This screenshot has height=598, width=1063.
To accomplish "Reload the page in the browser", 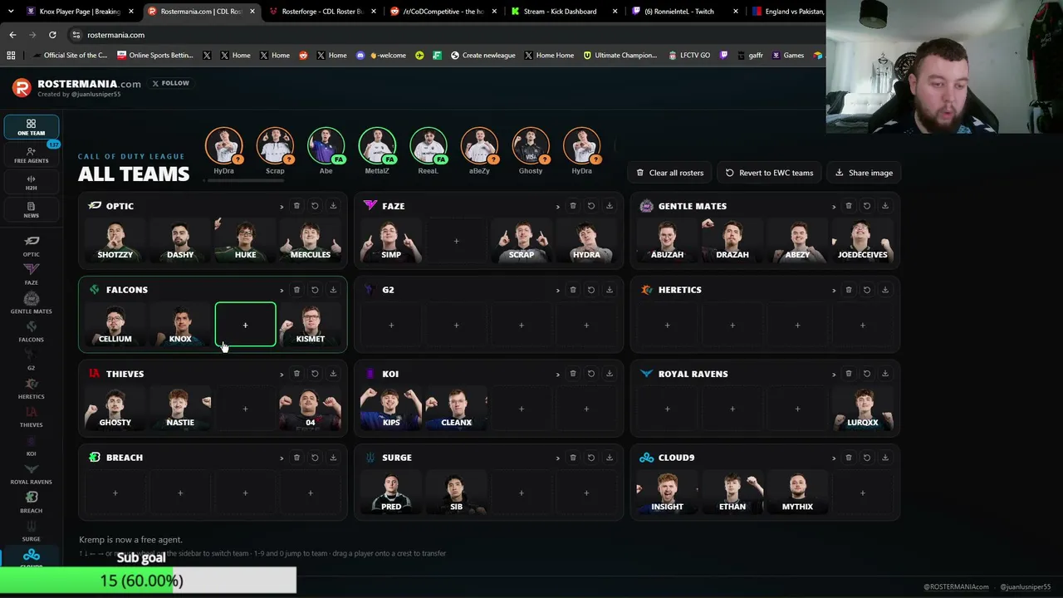I will pos(52,35).
